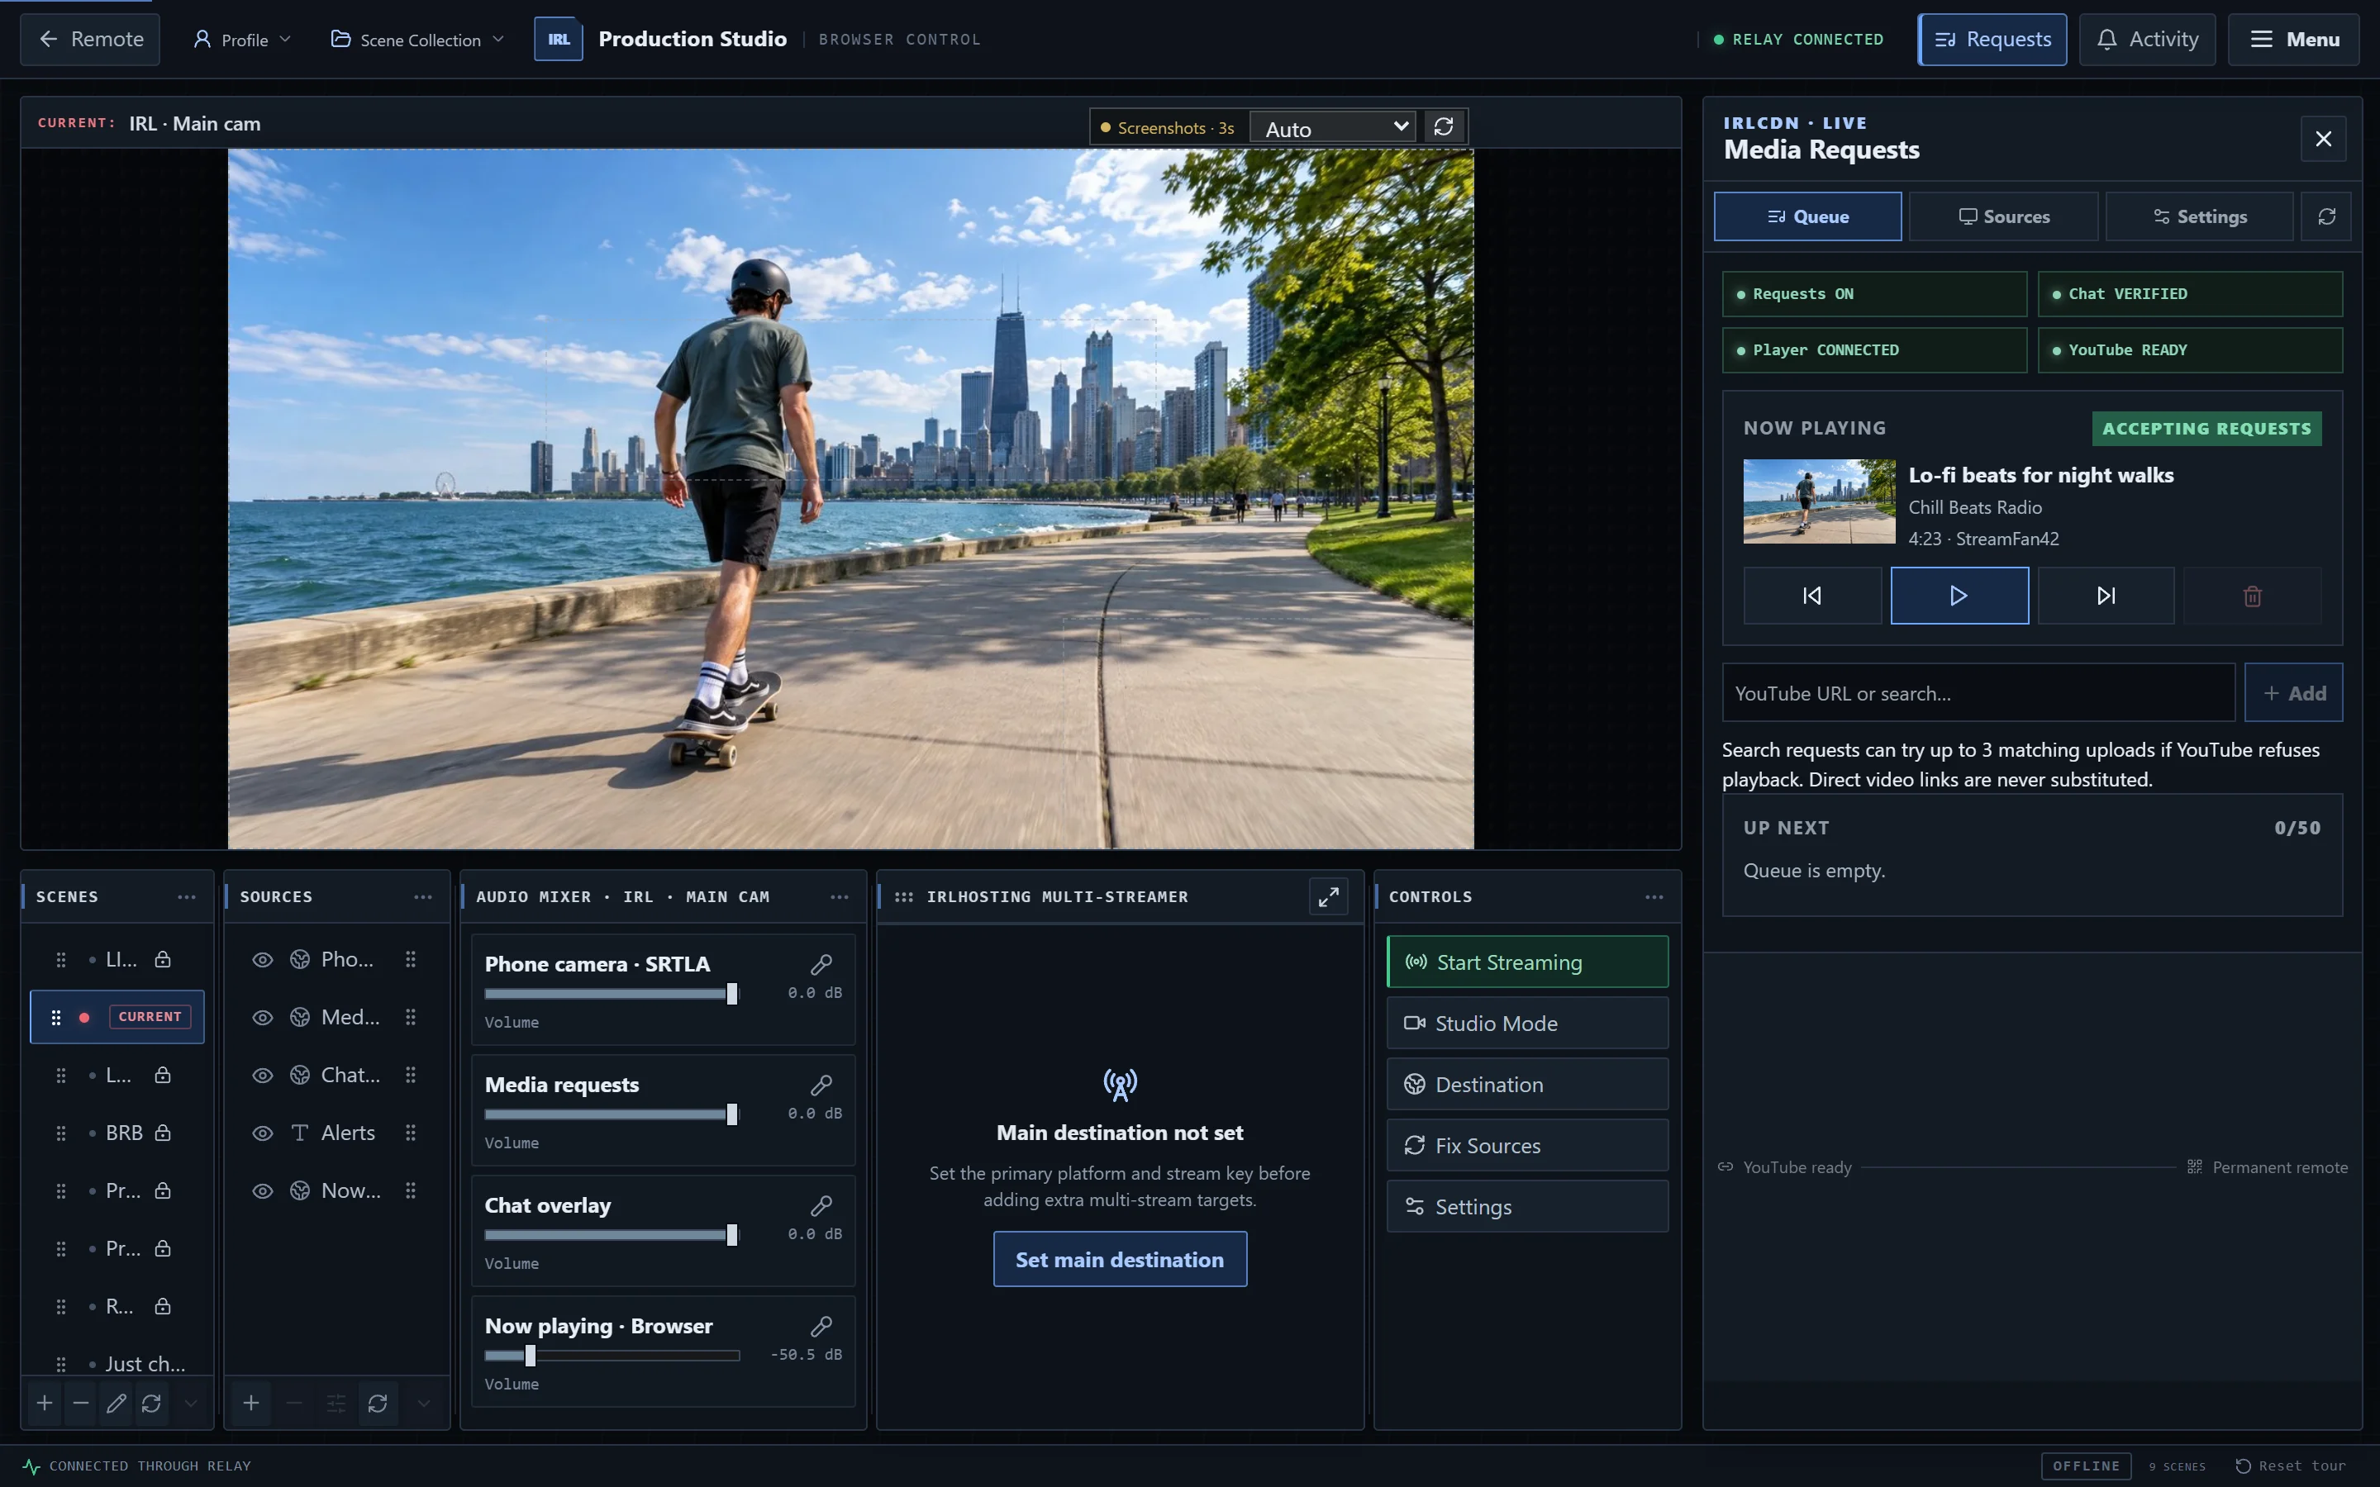Image resolution: width=2380 pixels, height=1487 pixels.
Task: Expand the IRLHosting Multi-Streamer panel
Action: 1328,896
